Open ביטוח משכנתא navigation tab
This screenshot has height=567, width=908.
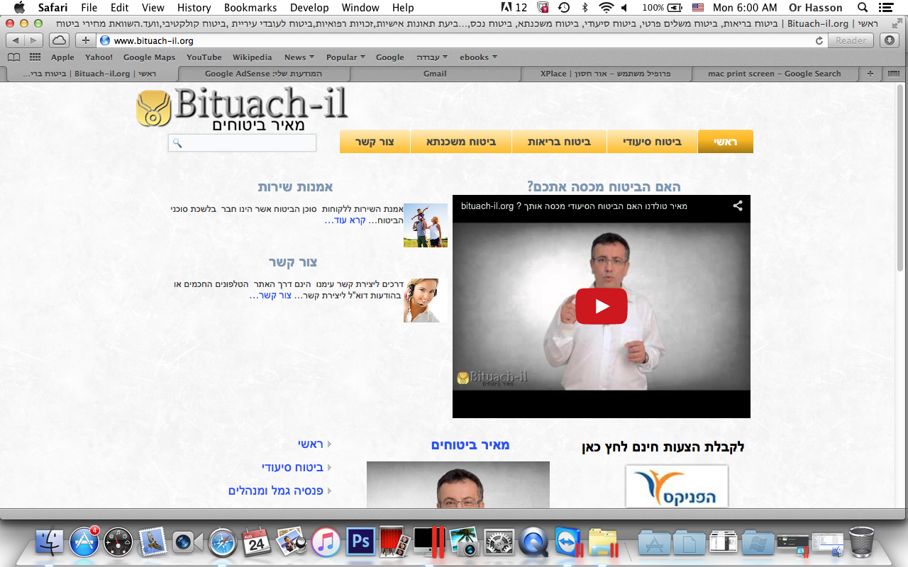click(x=461, y=142)
